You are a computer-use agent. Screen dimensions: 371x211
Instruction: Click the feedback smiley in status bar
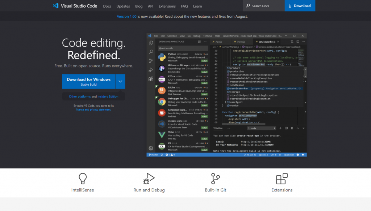point(298,155)
